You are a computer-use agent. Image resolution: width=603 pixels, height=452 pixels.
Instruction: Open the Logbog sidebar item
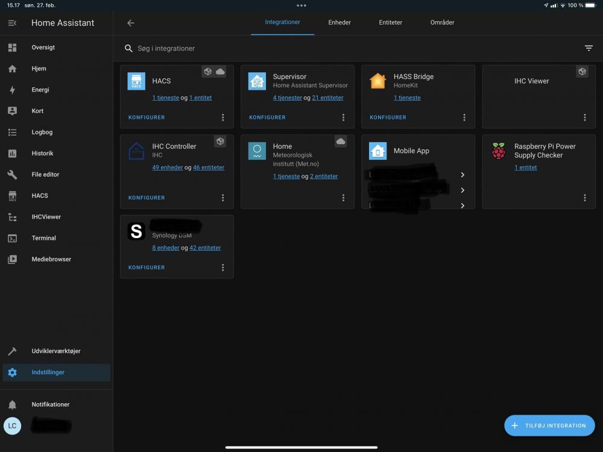42,132
